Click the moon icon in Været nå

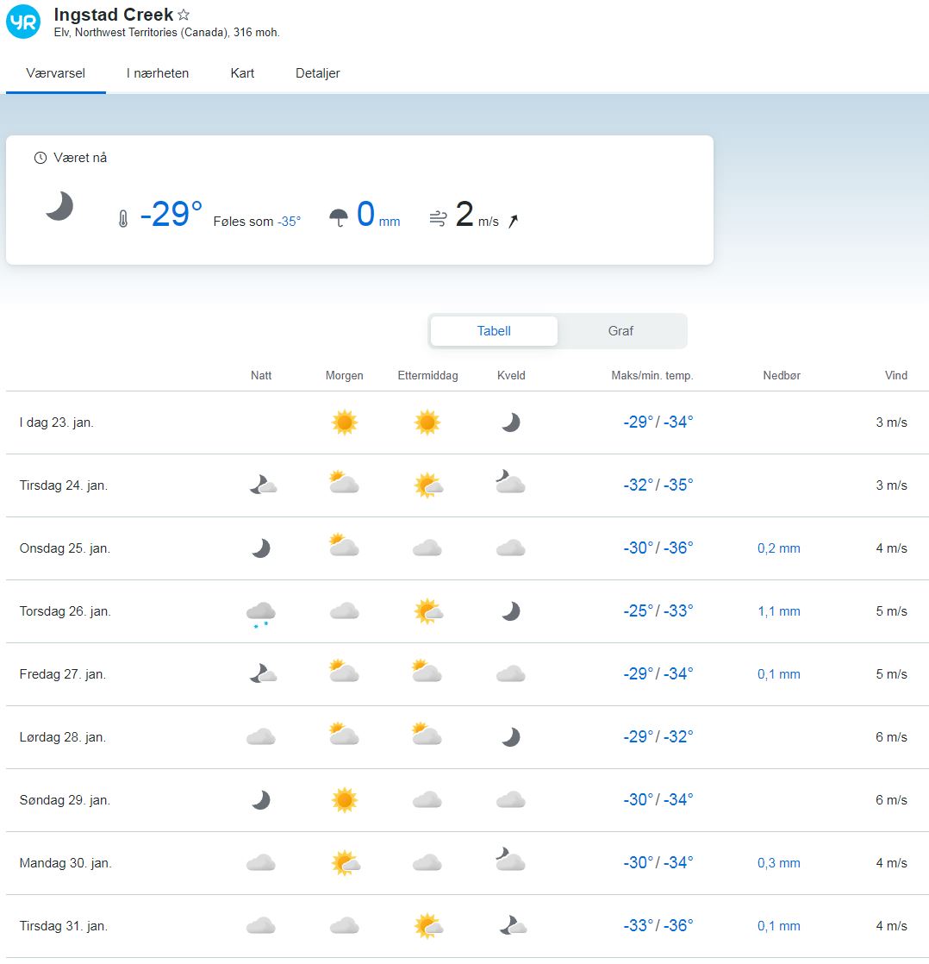[x=59, y=207]
